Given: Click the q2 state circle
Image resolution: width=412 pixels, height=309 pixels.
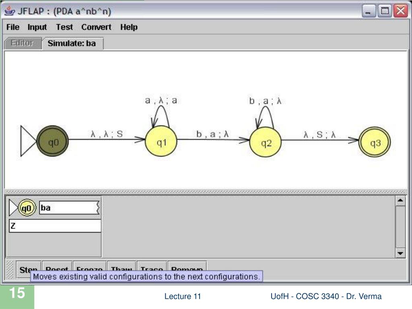Looking at the screenshot, I should (x=266, y=142).
